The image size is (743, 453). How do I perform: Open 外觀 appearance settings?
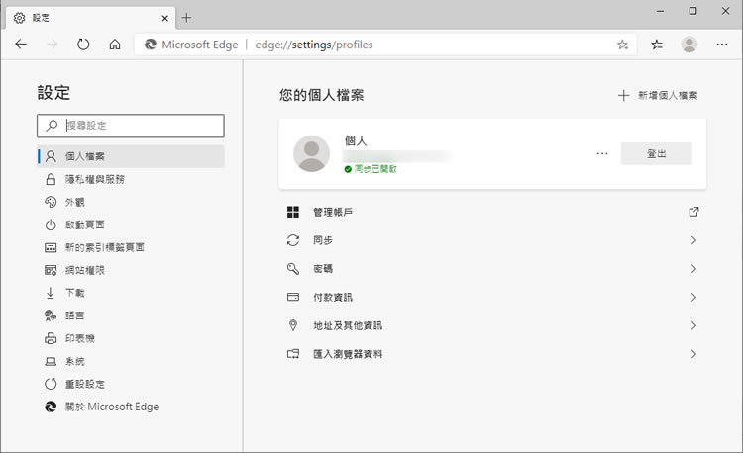(x=131, y=202)
